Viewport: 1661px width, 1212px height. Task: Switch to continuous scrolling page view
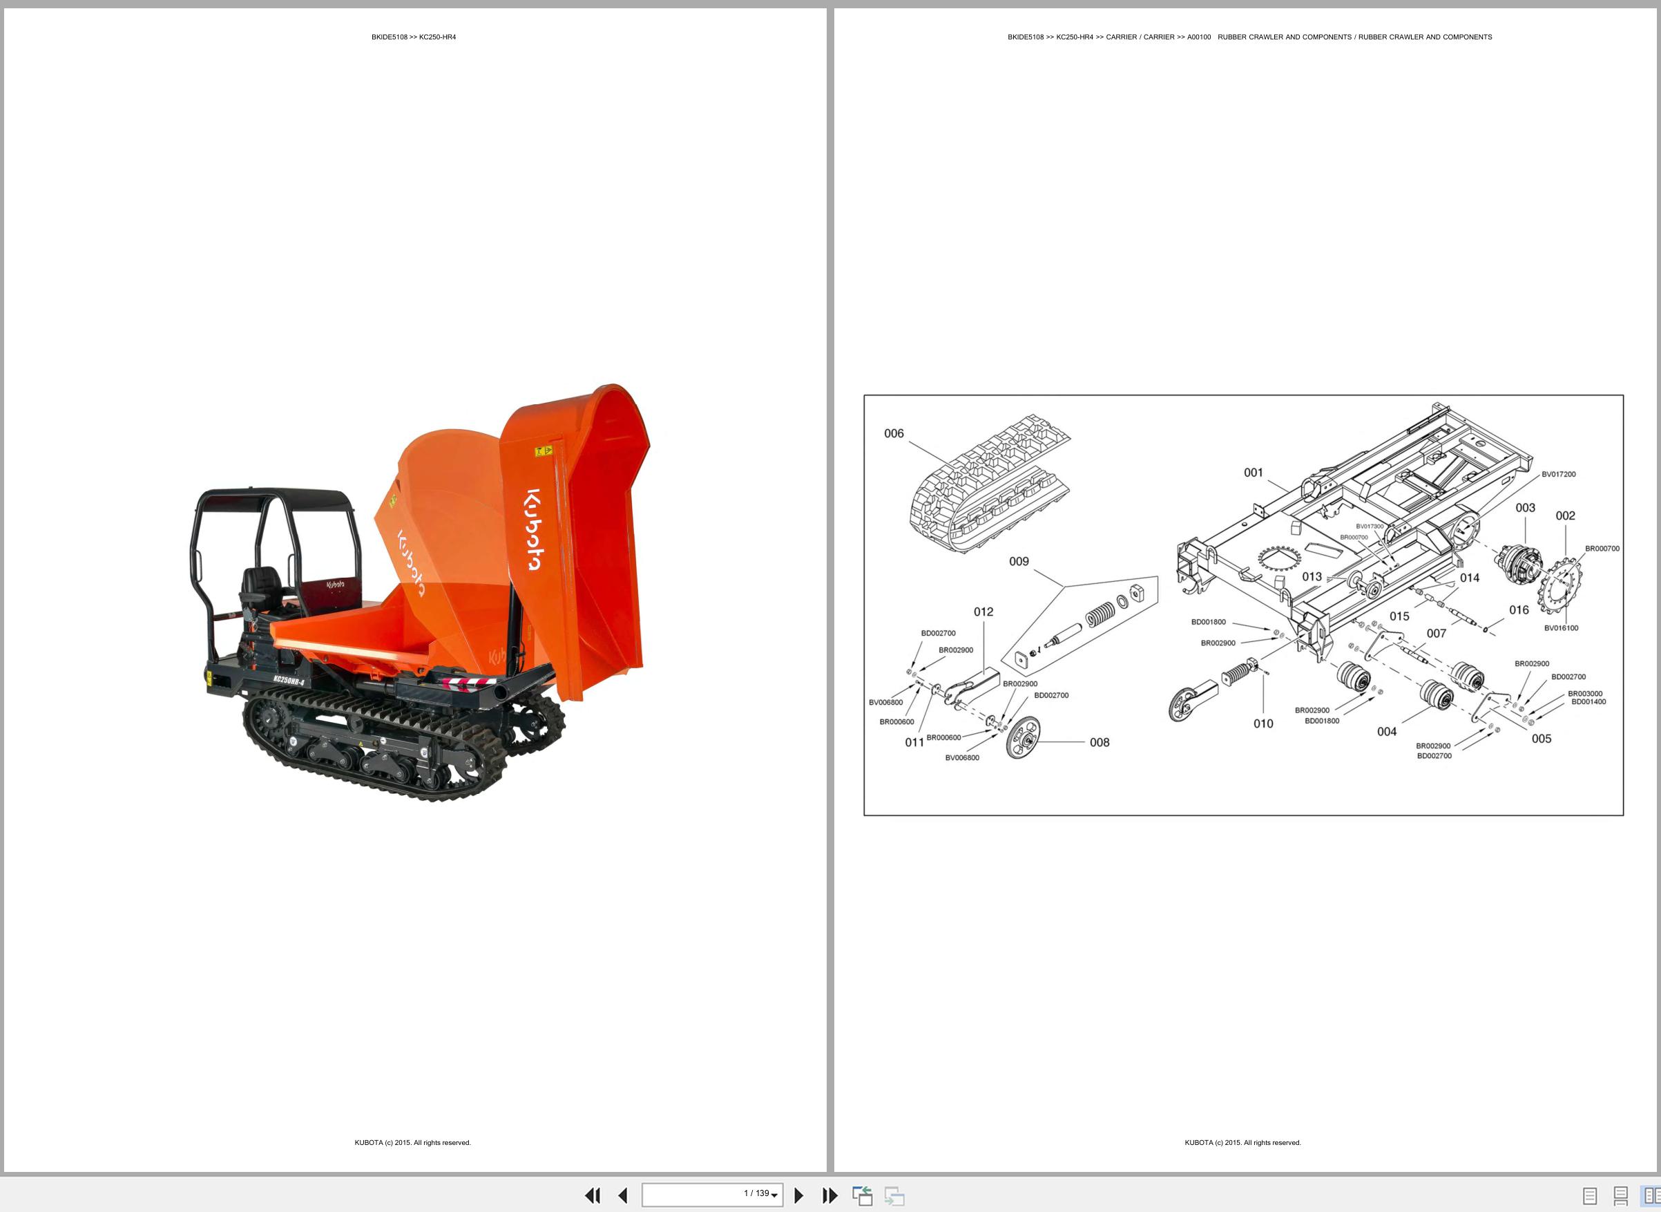[1621, 1196]
